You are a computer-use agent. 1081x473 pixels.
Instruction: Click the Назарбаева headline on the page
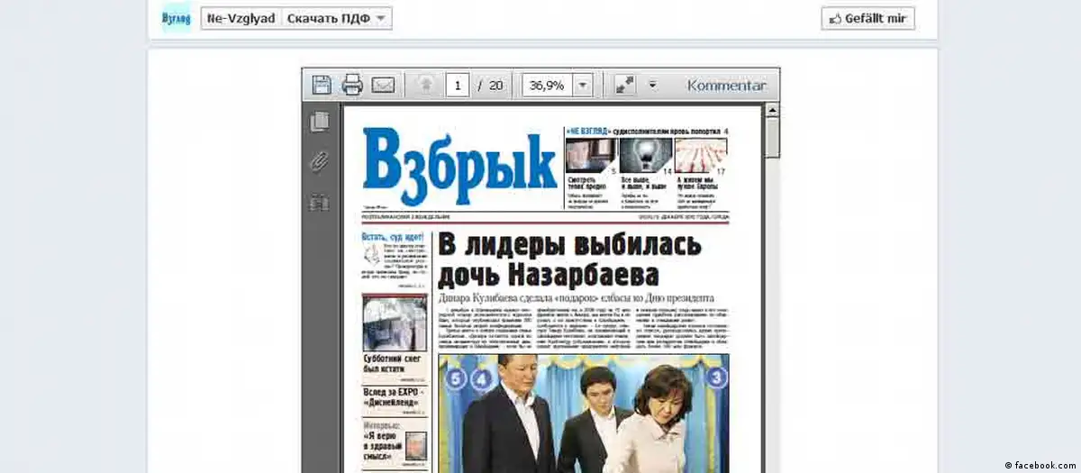click(569, 259)
